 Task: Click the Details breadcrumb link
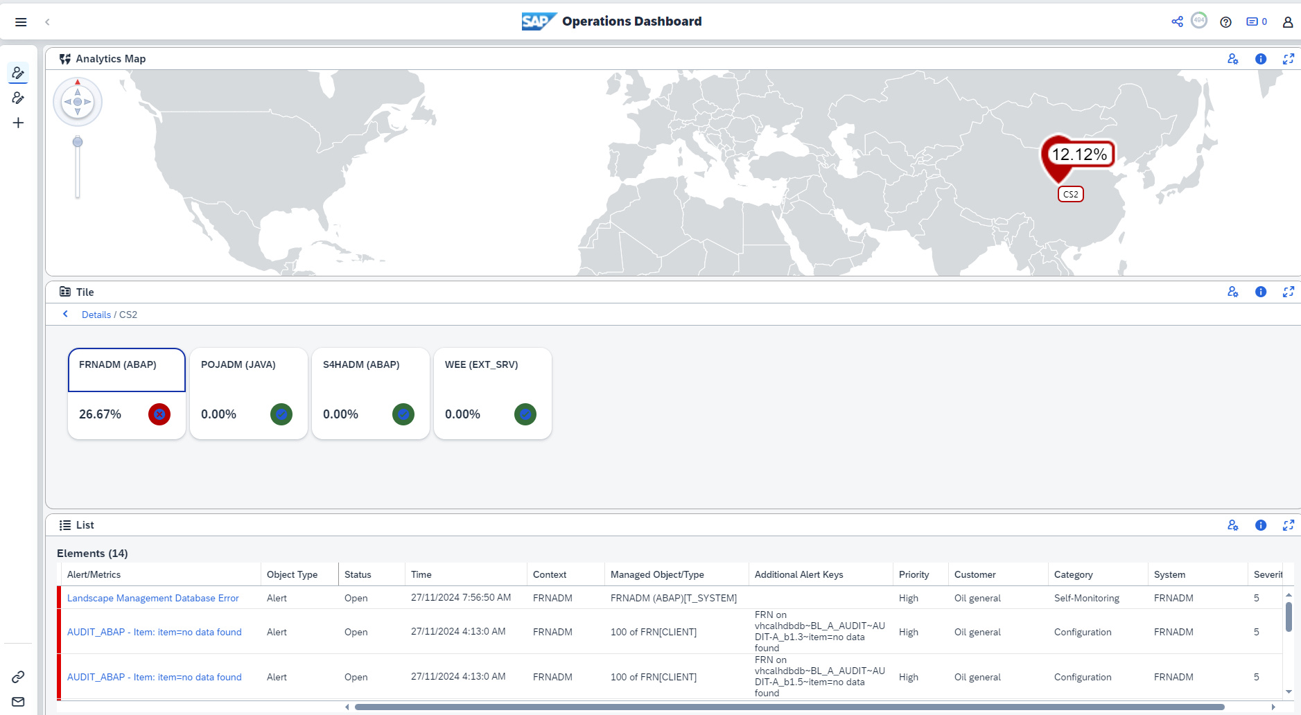click(x=96, y=315)
